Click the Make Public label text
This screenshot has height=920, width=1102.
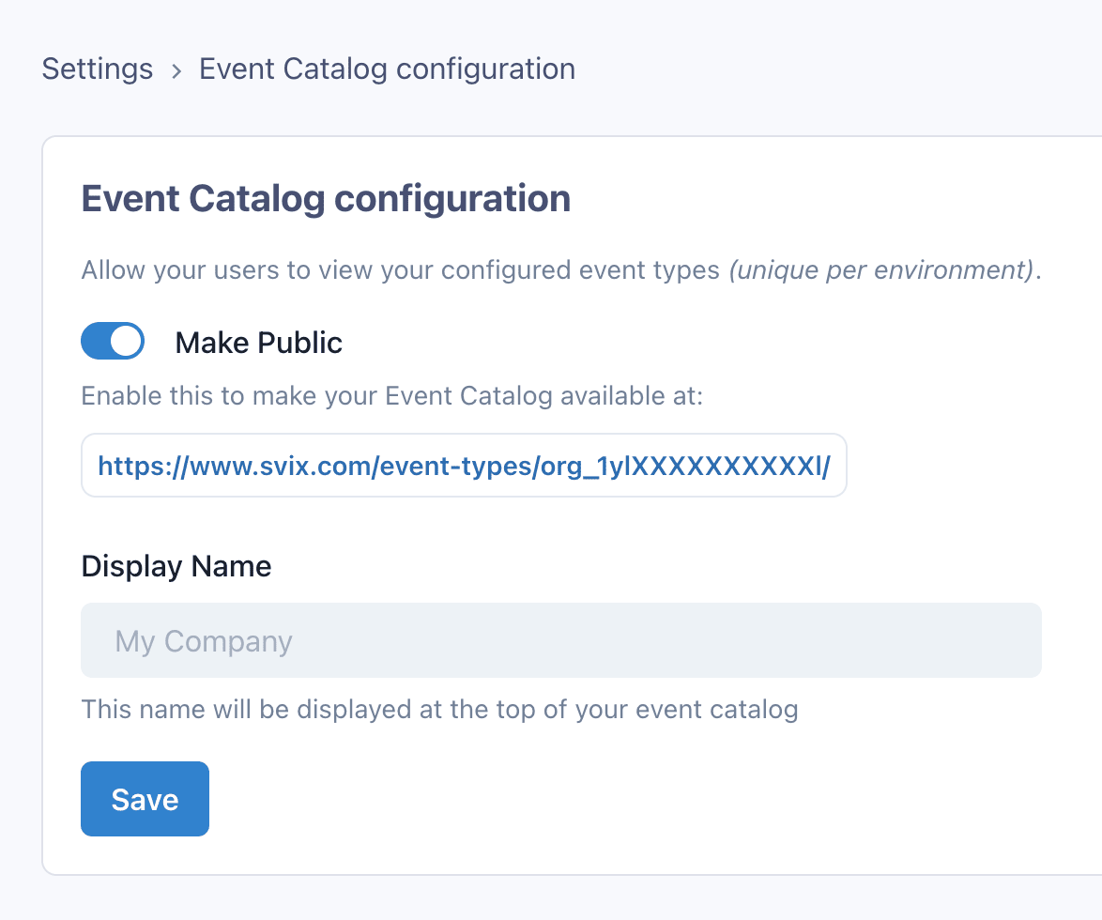tap(258, 343)
